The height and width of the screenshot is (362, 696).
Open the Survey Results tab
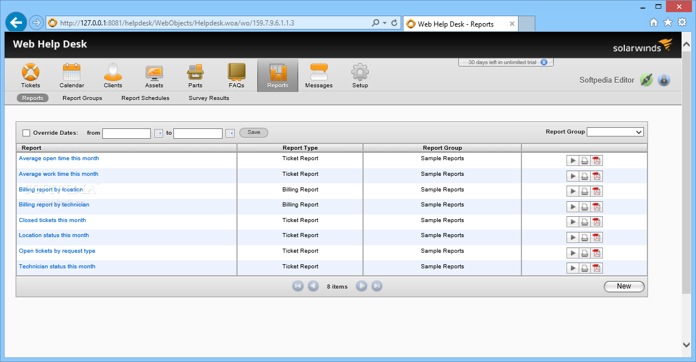209,98
